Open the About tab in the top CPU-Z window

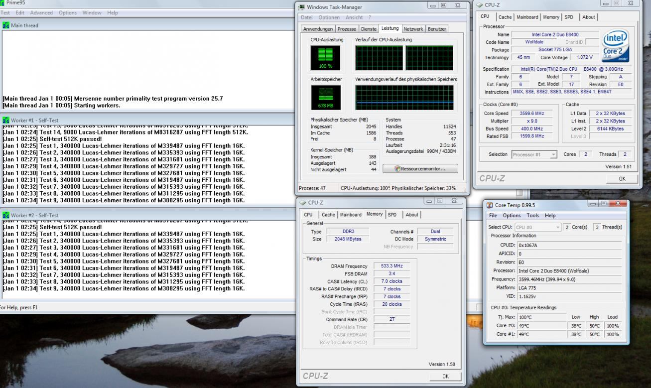coord(588,17)
